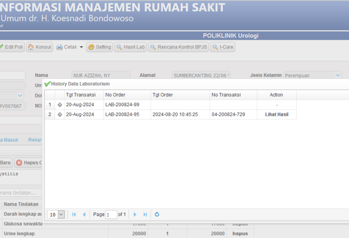The height and width of the screenshot is (238, 349).
Task: Click the Cetak printer icon
Action: click(59, 47)
